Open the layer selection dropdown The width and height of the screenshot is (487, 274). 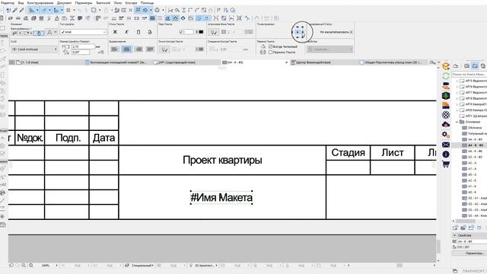34,49
